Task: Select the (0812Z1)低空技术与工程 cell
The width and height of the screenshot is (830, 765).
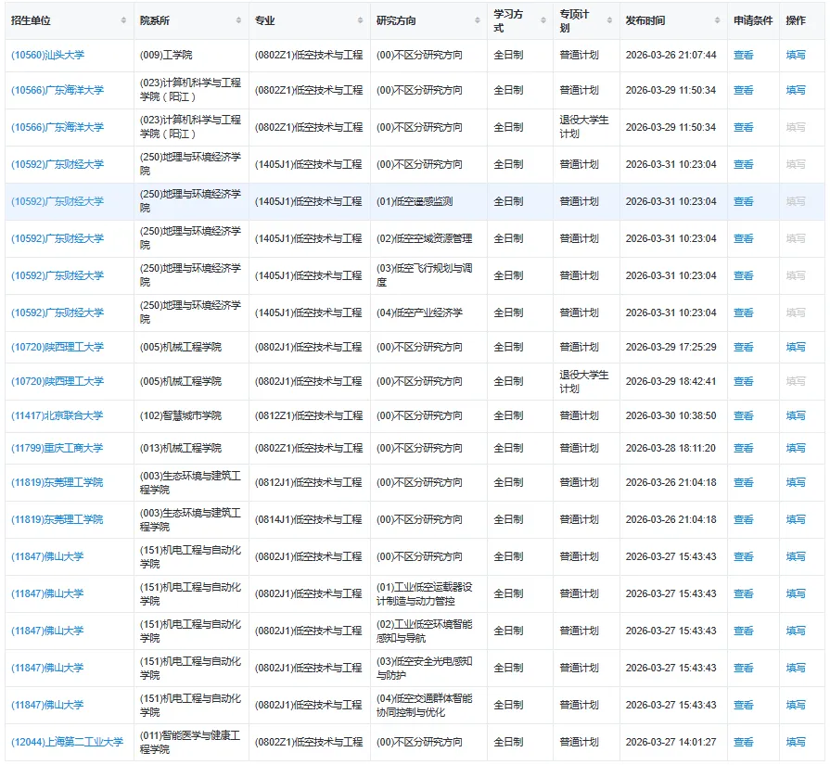Action: pyautogui.click(x=309, y=415)
